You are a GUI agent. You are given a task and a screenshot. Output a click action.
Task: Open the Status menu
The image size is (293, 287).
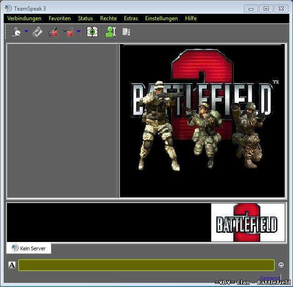click(x=85, y=18)
